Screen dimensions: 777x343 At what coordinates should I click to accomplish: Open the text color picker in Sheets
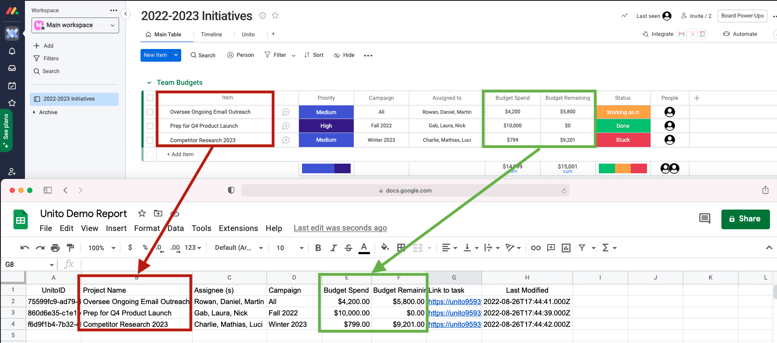364,248
